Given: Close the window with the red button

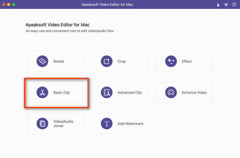Looking at the screenshot, I should 4,4.
